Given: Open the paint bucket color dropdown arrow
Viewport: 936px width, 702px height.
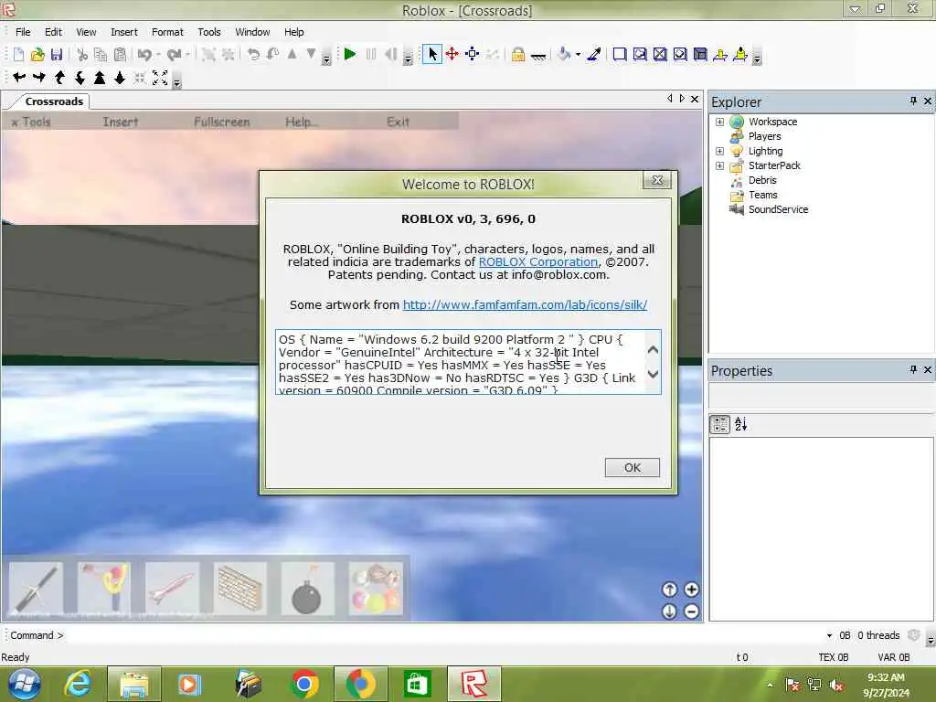Looking at the screenshot, I should tap(578, 54).
